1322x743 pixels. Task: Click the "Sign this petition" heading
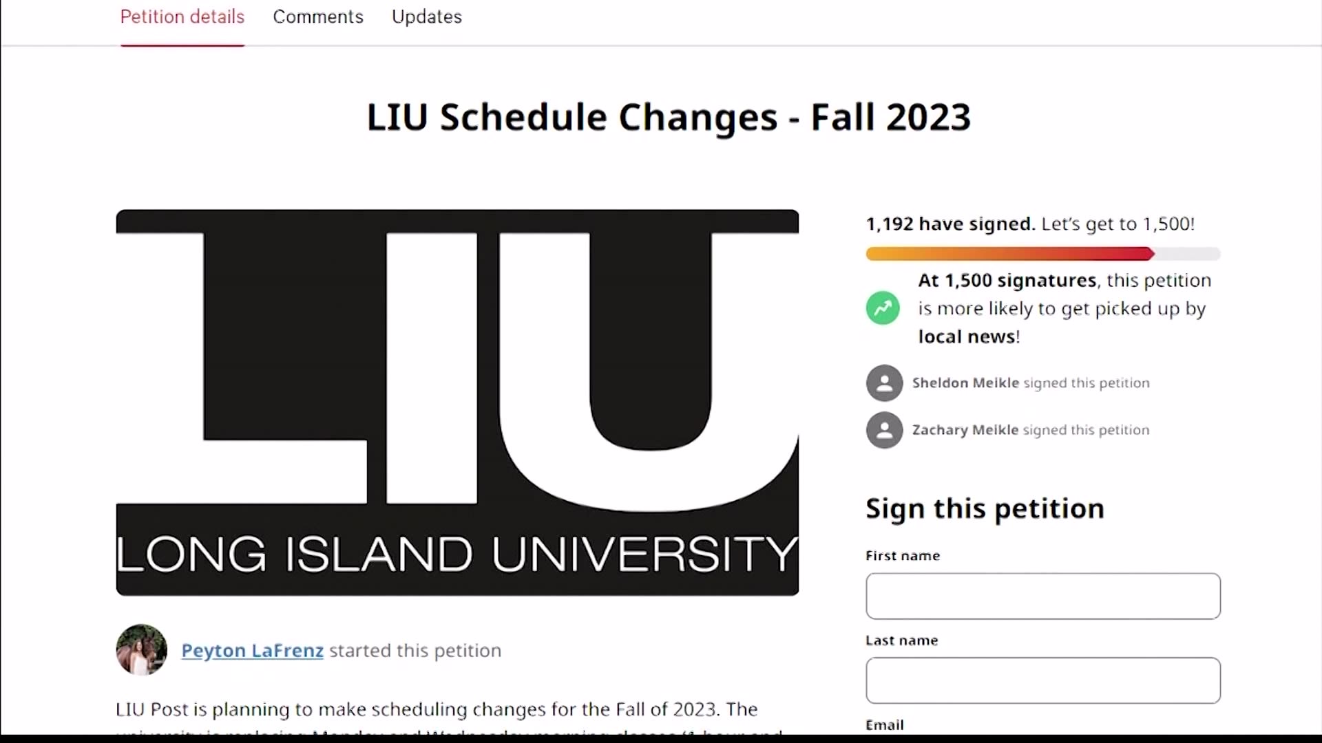(984, 508)
